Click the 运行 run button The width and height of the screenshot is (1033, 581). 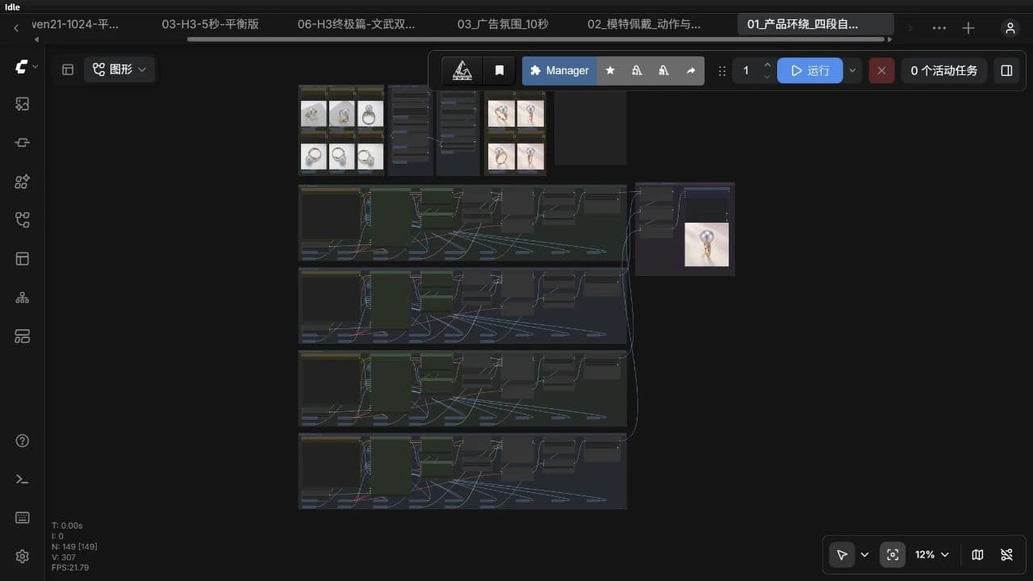(810, 70)
